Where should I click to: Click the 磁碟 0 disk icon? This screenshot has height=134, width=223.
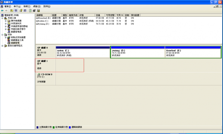tap(39, 48)
